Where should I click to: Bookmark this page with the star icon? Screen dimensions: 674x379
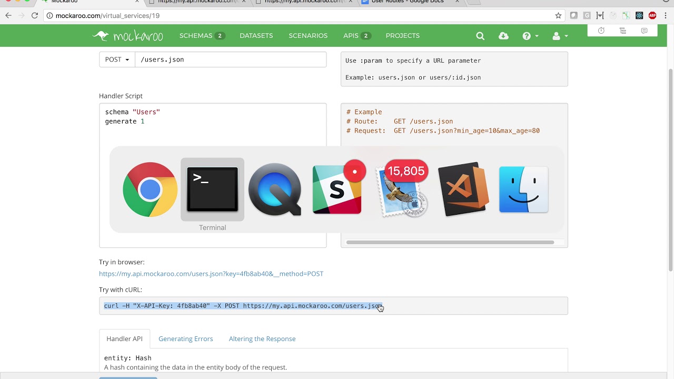coord(558,16)
